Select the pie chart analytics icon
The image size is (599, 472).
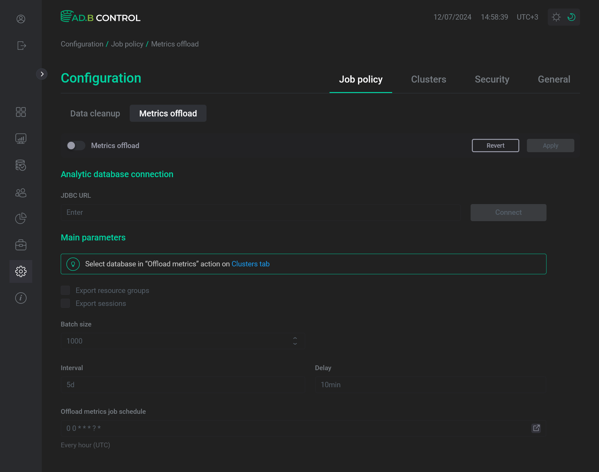tap(21, 218)
